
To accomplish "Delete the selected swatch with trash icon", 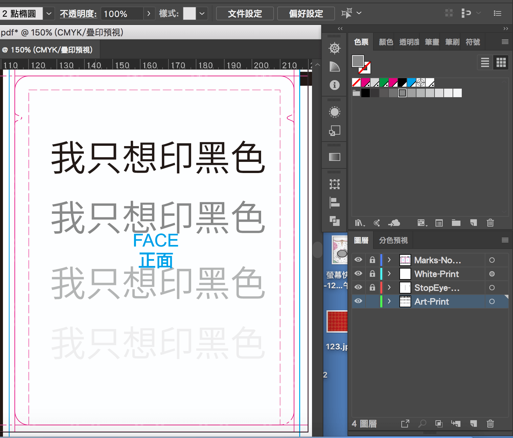I will click(490, 223).
